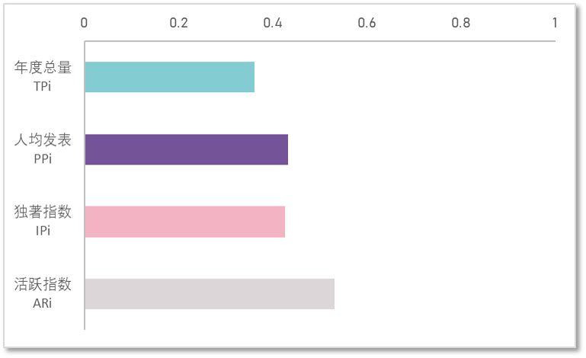Click the 0.6 axis tick label
This screenshot has height=358, width=586.
[x=367, y=23]
